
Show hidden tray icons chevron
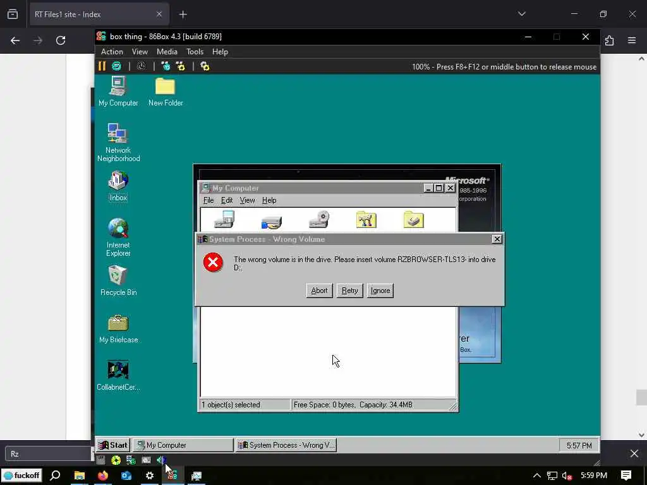536,476
